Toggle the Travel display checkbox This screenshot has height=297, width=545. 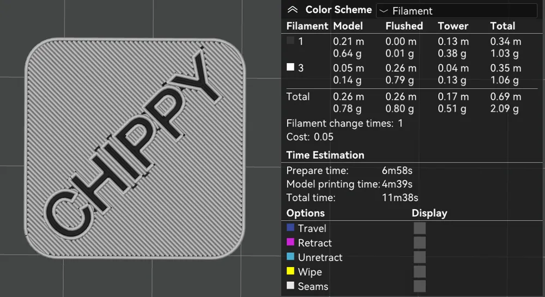420,228
